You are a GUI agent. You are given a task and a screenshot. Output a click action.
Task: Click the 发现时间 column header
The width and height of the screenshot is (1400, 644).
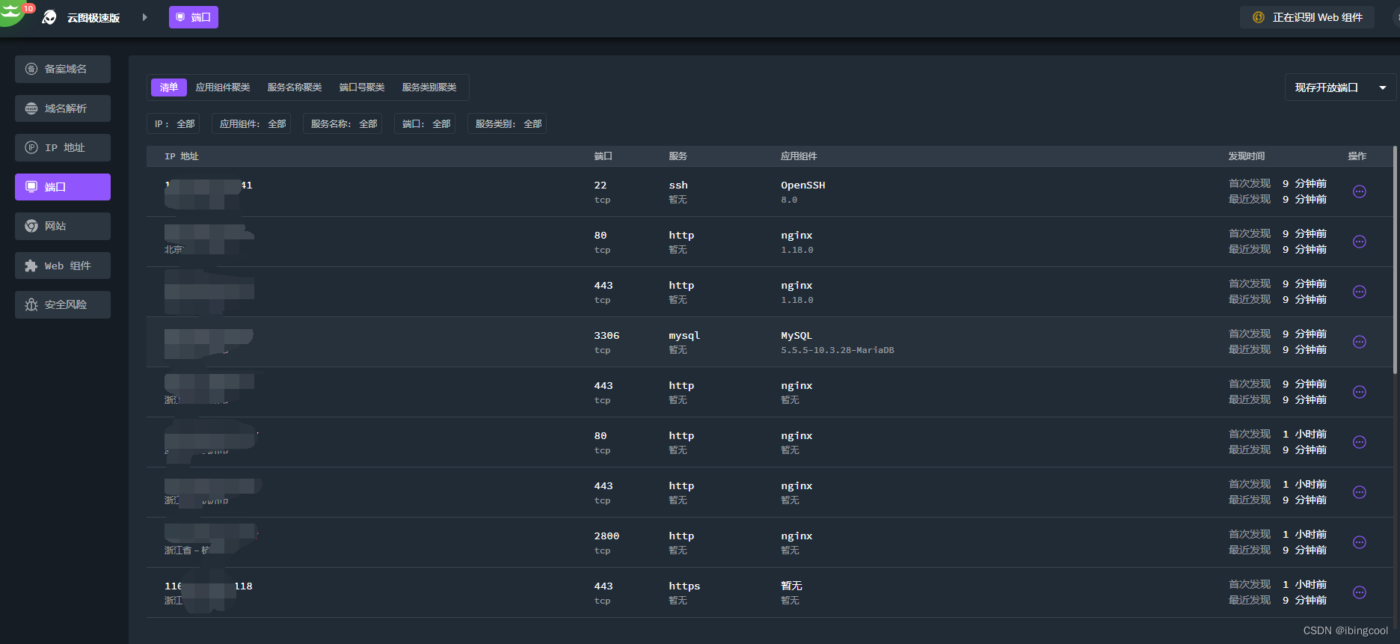click(x=1246, y=156)
